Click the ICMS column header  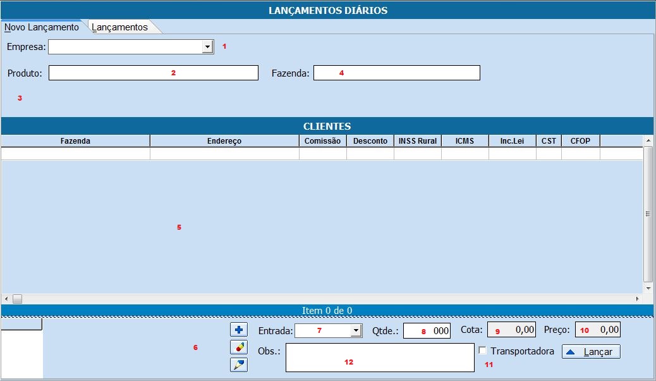[x=465, y=141]
